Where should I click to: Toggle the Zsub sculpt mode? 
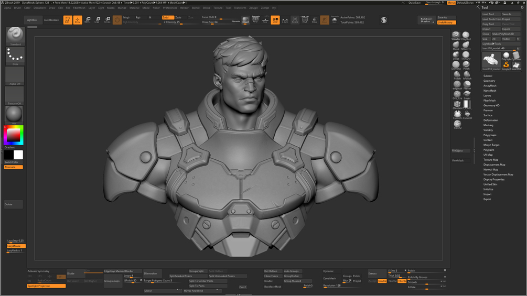[x=178, y=17]
